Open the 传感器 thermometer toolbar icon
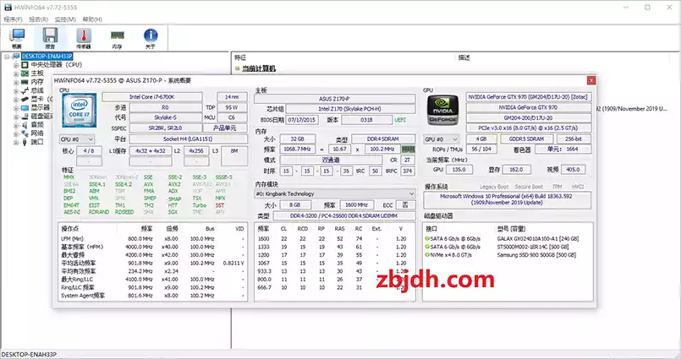Viewport: 681px width, 359px height. click(84, 38)
